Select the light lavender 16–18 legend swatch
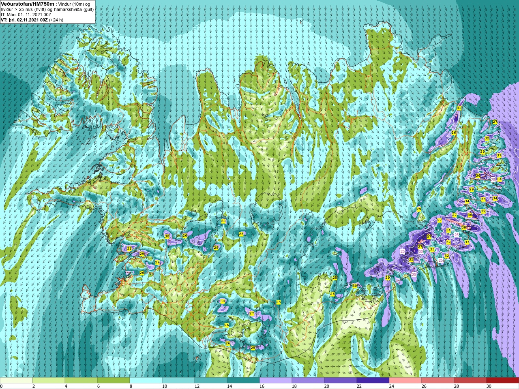The image size is (519, 389). pyautogui.click(x=276, y=380)
